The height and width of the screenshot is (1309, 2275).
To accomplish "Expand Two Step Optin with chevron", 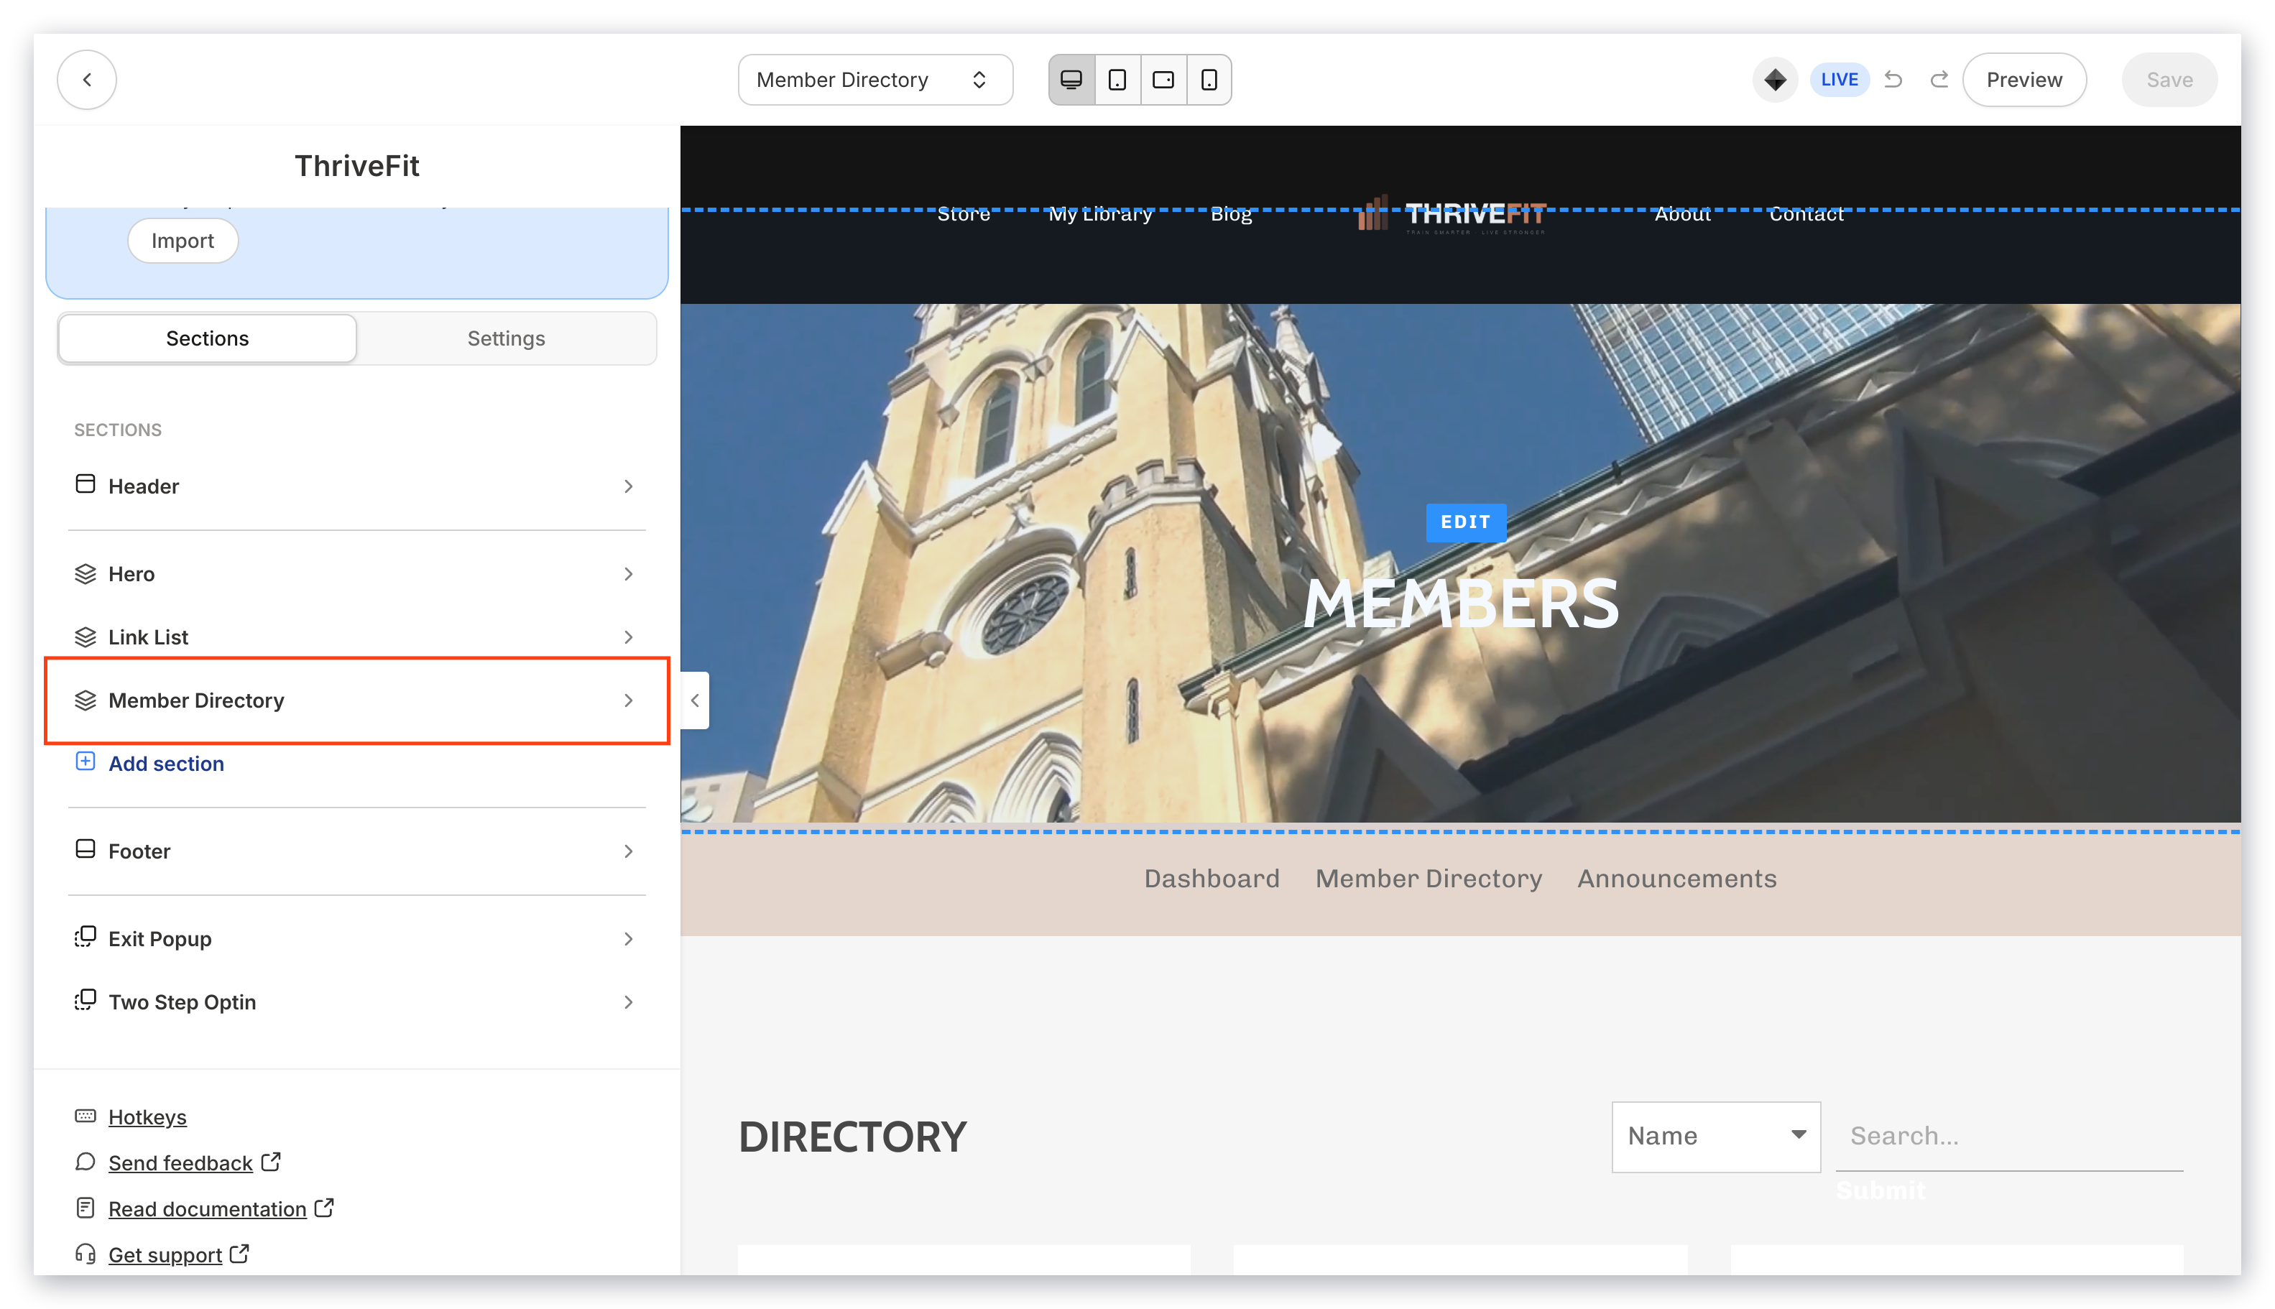I will click(x=629, y=1002).
